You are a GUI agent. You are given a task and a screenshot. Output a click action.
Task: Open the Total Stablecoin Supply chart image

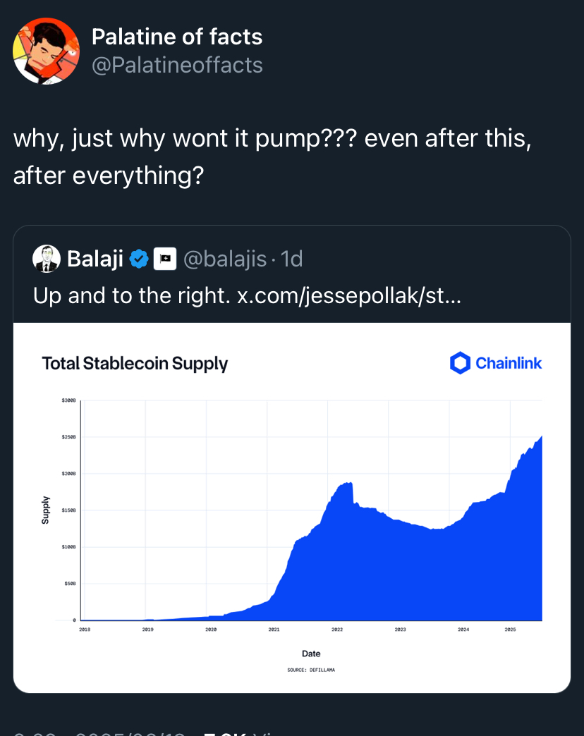292,508
